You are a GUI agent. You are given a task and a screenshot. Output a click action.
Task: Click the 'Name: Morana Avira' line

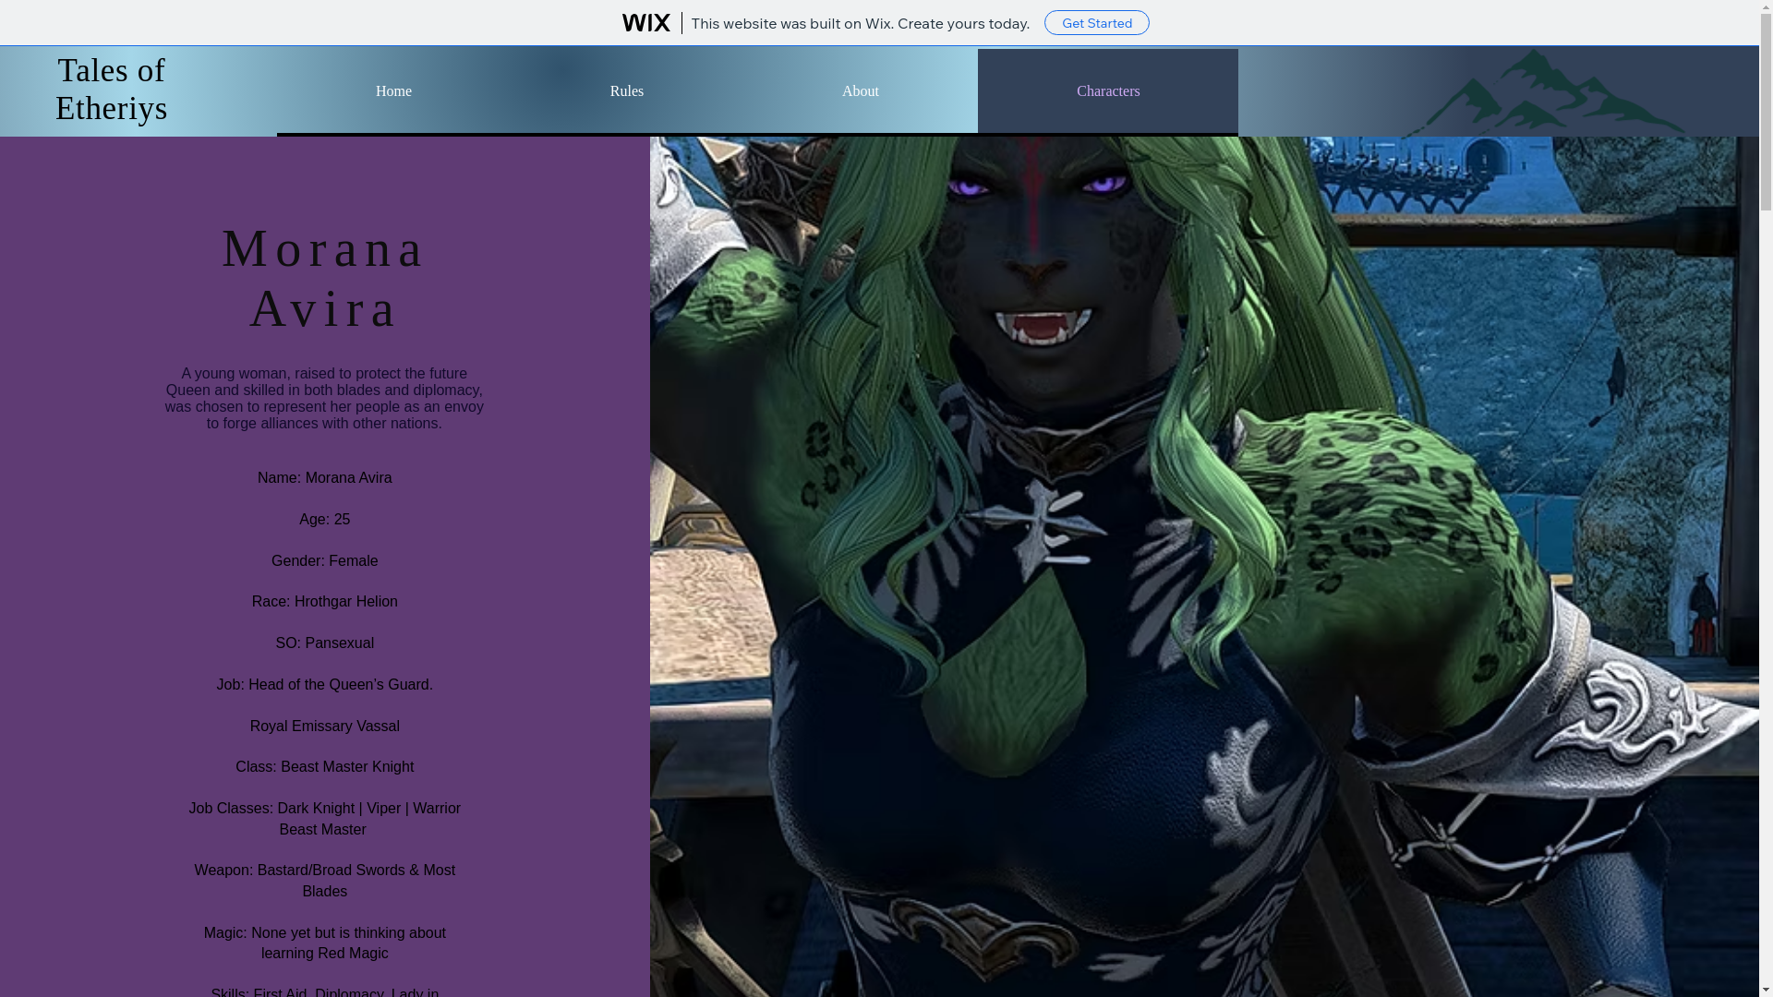pos(325,478)
